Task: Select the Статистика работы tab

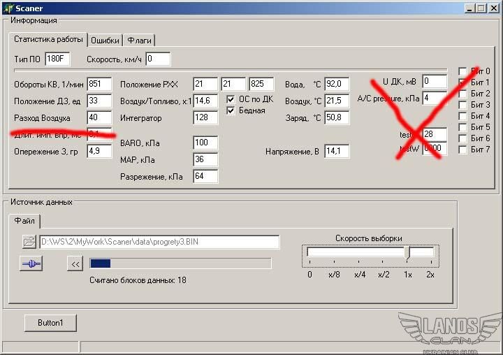Action: pyautogui.click(x=48, y=40)
